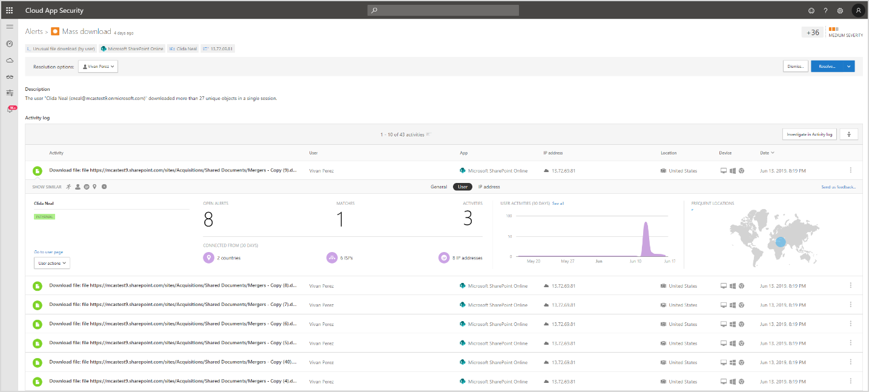Select the Control policies sliders icon
This screenshot has width=869, height=392.
click(x=9, y=93)
